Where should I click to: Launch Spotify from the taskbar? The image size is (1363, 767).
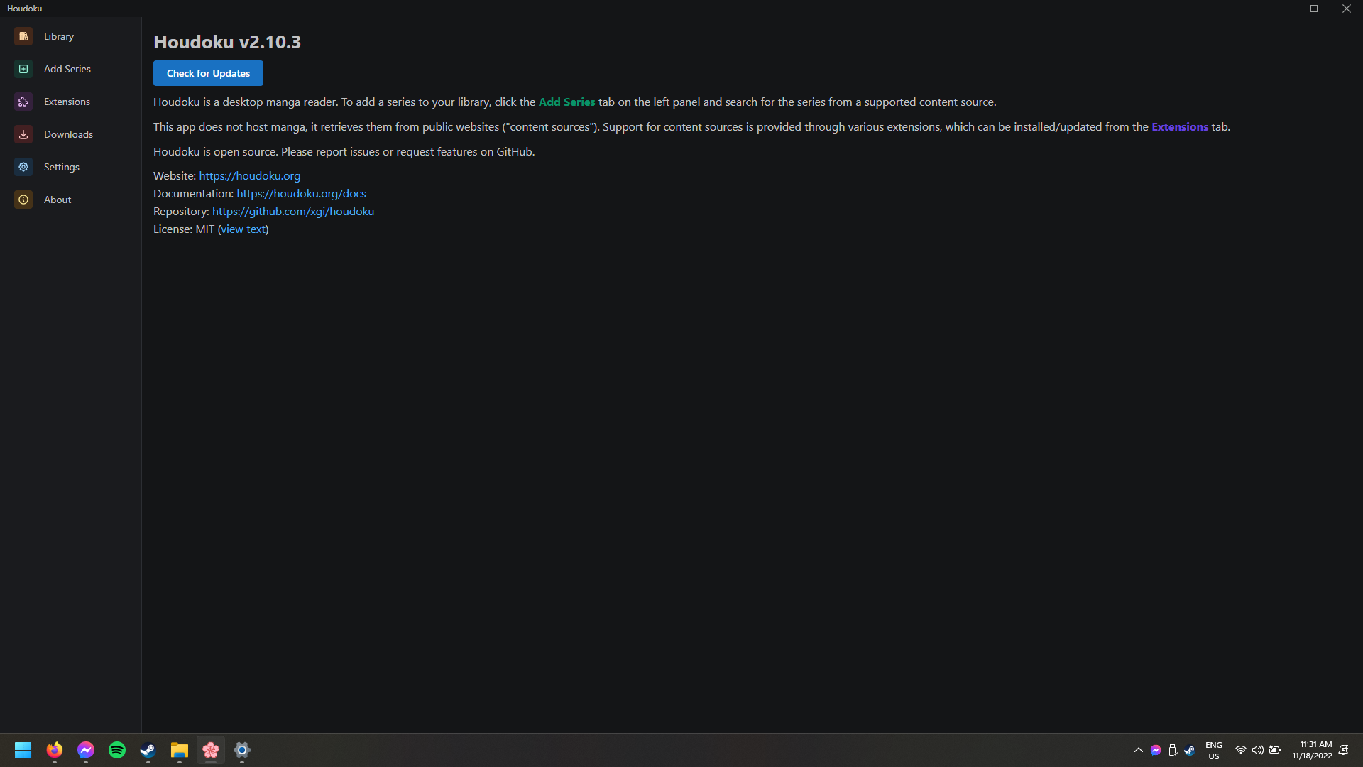pyautogui.click(x=116, y=751)
